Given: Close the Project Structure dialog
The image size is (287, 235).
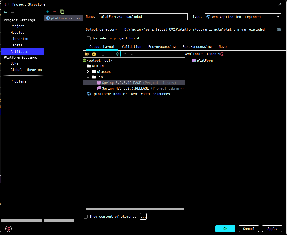Looking at the screenshot, I should [280, 4].
